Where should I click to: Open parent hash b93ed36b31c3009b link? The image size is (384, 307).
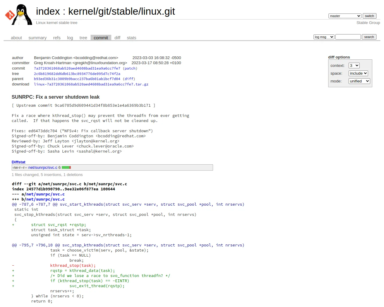77,79
